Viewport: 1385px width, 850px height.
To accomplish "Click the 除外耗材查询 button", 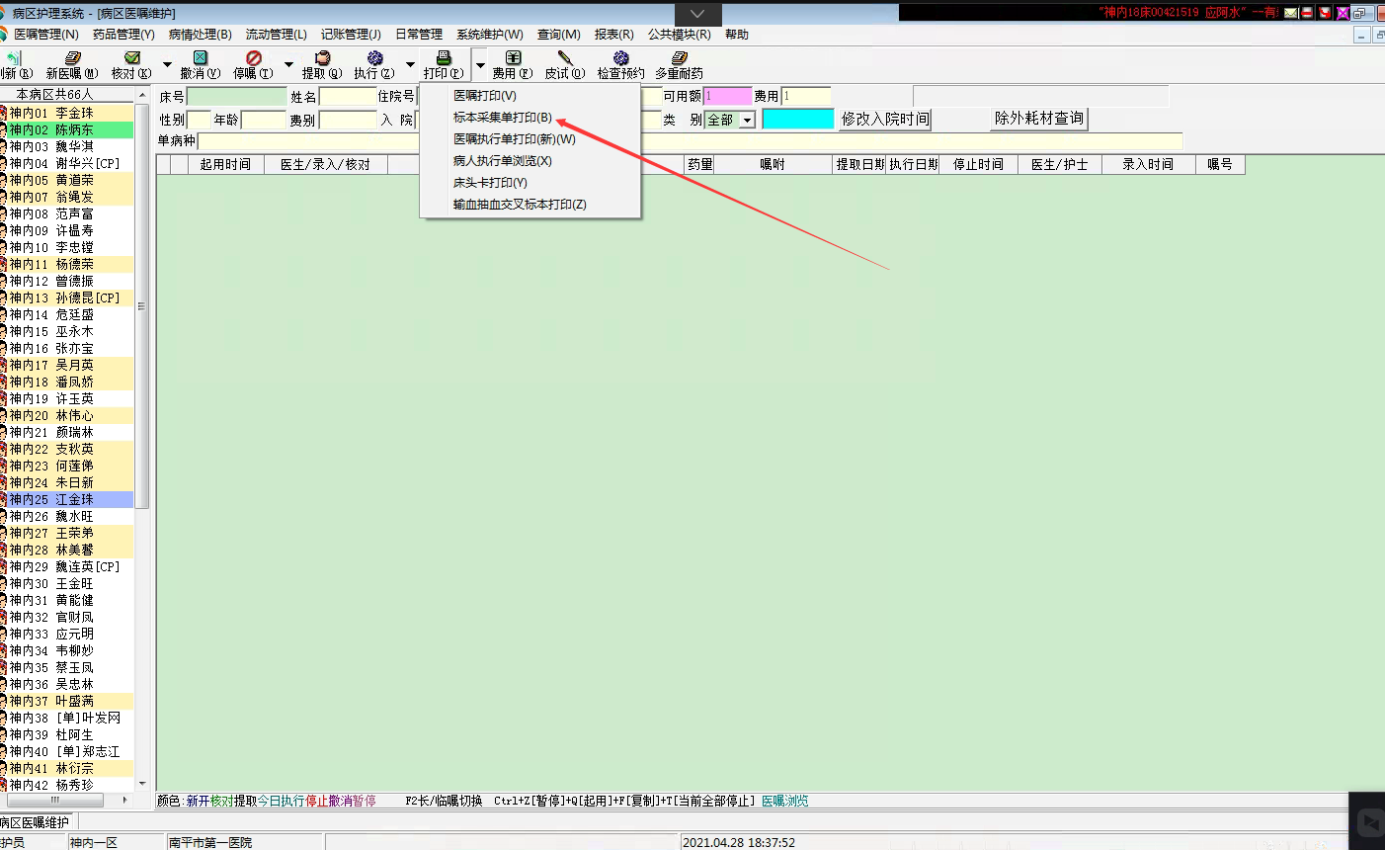I will coord(1039,119).
